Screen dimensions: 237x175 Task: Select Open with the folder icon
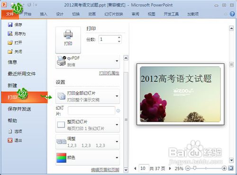(x=15, y=43)
